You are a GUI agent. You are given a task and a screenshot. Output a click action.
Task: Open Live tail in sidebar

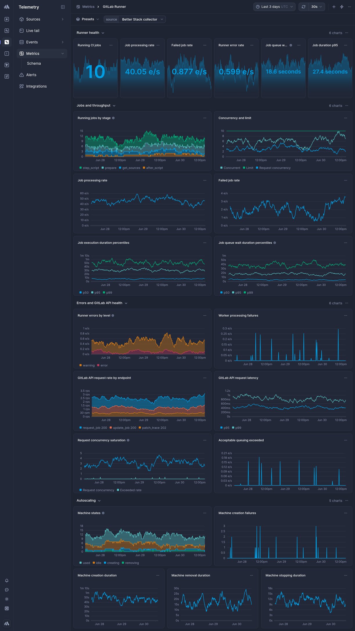(x=42, y=30)
